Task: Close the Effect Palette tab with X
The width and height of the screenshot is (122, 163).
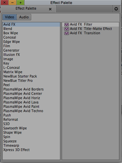Action: pyautogui.click(x=50, y=9)
